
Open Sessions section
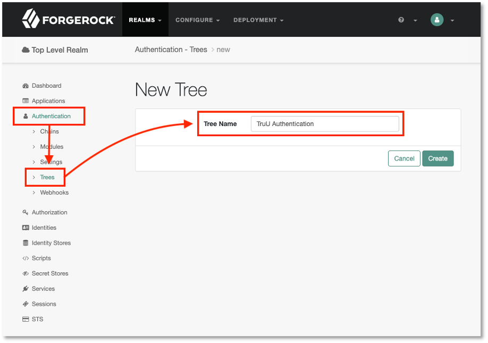(44, 304)
